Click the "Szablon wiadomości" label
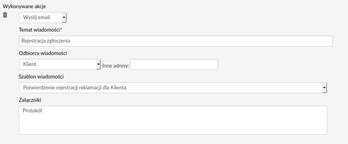Image resolution: width=348 pixels, height=144 pixels. point(41,77)
